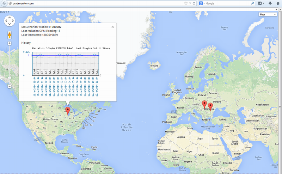This screenshot has height=174, width=282.
Task: Click the map zoom slider handle
Action: (x=10, y=78)
